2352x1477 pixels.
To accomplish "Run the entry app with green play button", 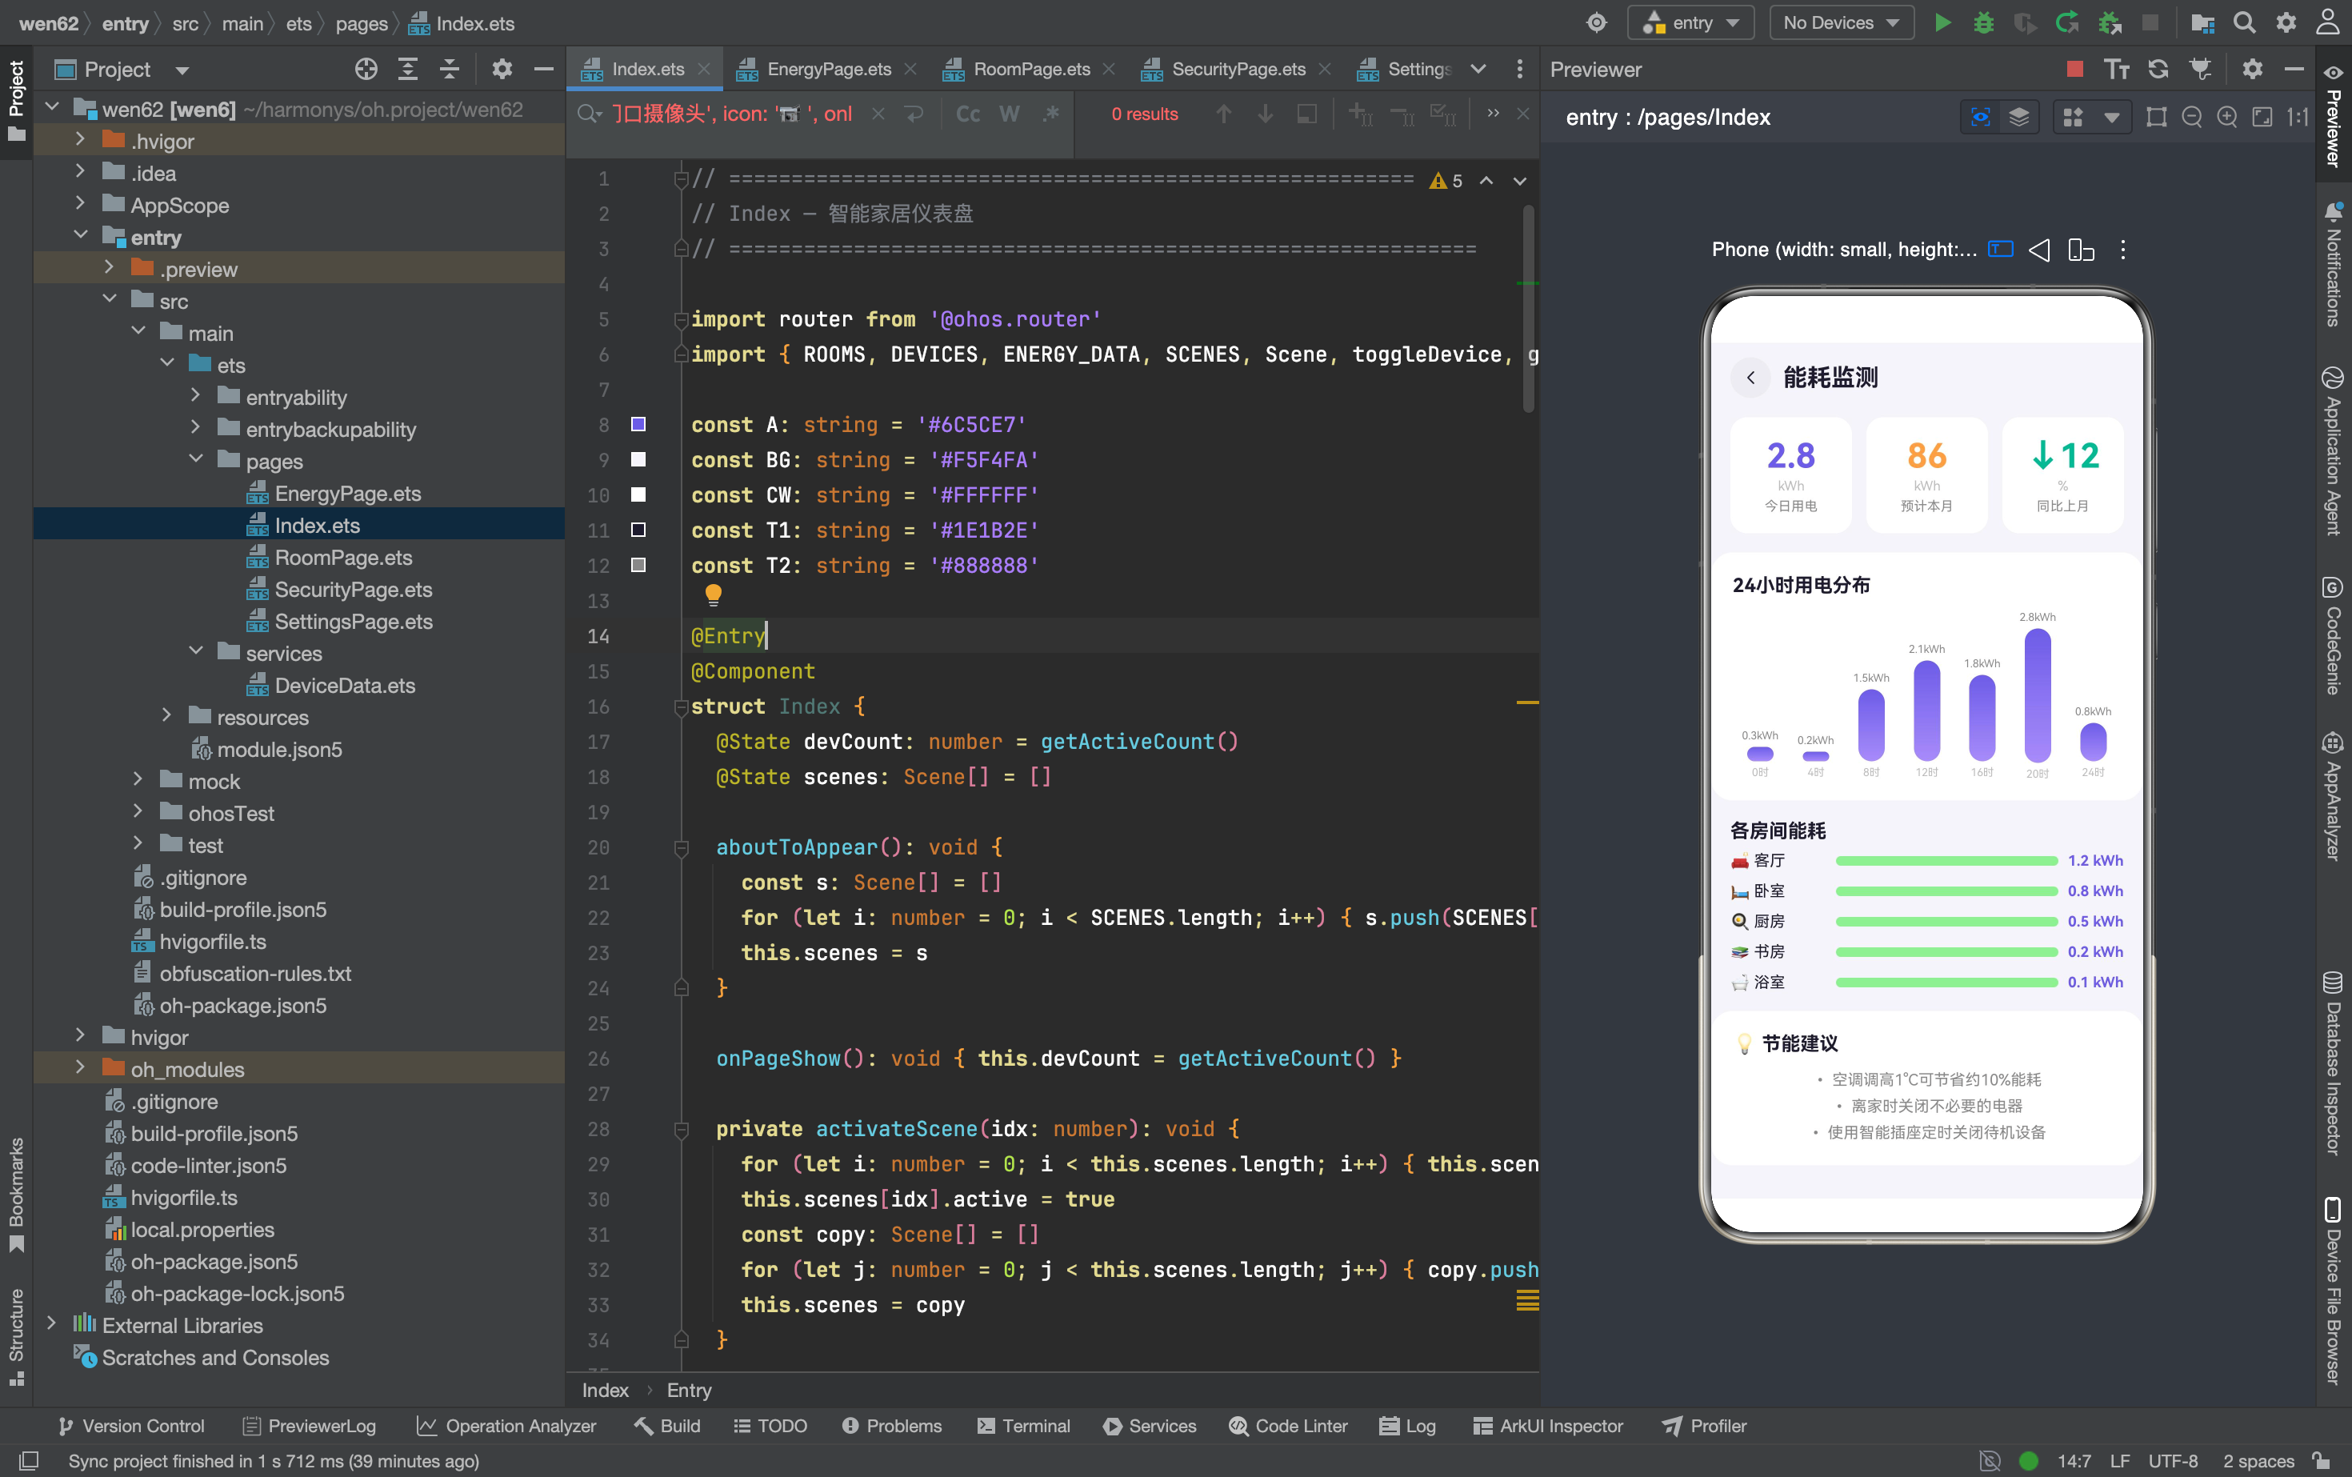I will pyautogui.click(x=1942, y=22).
